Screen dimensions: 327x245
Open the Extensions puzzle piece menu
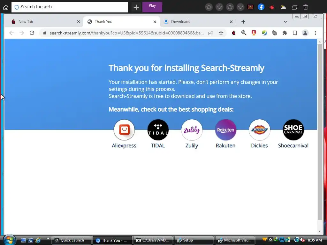coord(285,33)
